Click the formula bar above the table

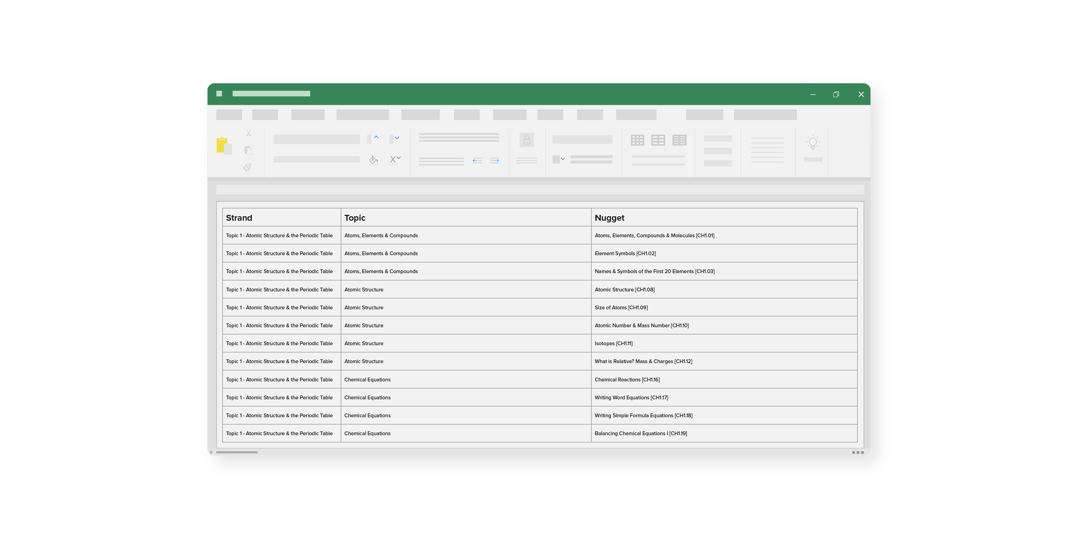tap(540, 190)
